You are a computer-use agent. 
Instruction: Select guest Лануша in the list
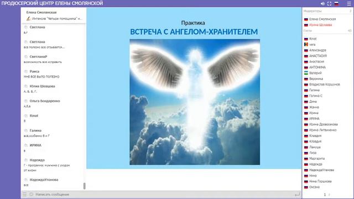point(315,147)
